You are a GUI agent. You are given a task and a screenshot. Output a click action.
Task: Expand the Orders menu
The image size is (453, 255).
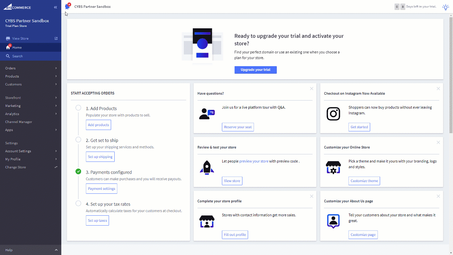(30, 68)
